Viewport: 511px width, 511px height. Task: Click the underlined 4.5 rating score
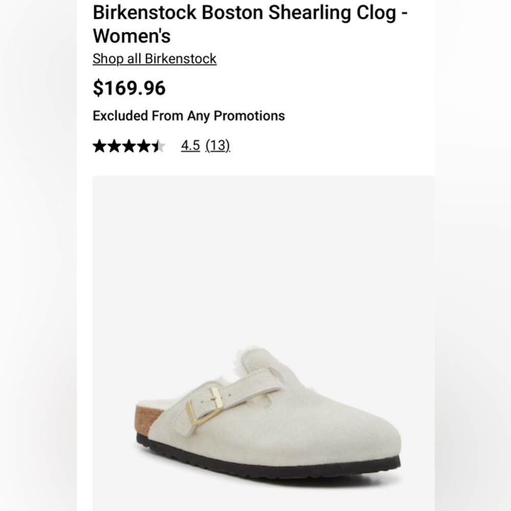tap(190, 146)
